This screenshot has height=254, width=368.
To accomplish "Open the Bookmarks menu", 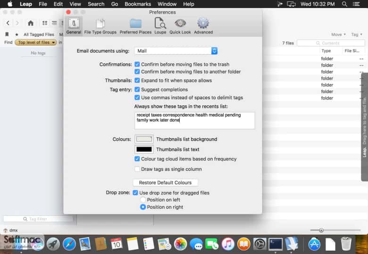I will pyautogui.click(x=138, y=4).
